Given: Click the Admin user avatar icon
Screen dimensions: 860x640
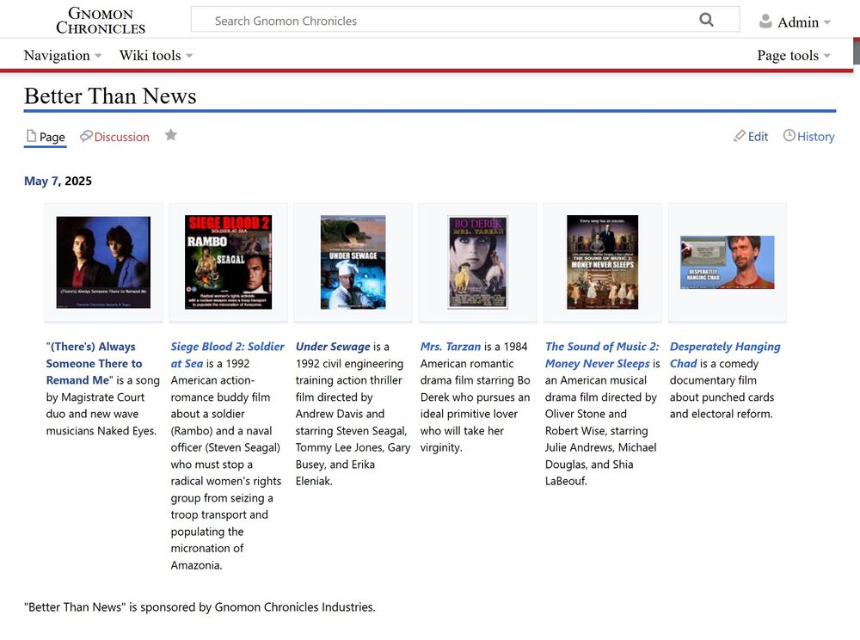Looking at the screenshot, I should click(x=765, y=22).
